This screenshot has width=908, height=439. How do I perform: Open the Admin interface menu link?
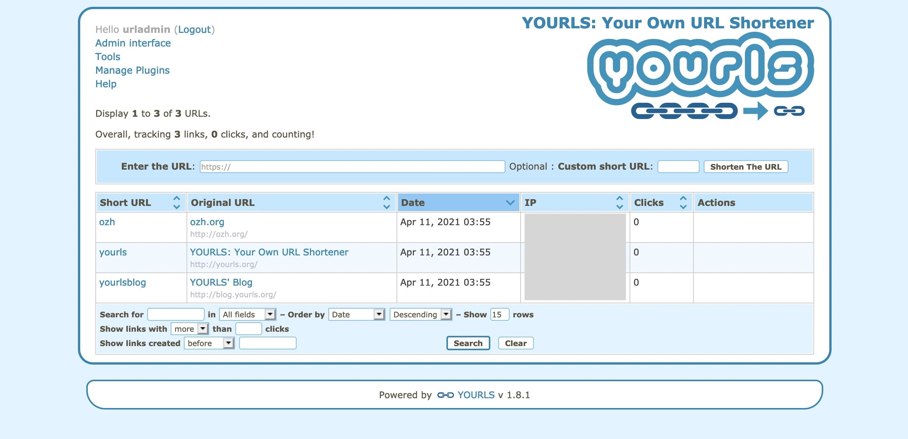click(x=133, y=43)
